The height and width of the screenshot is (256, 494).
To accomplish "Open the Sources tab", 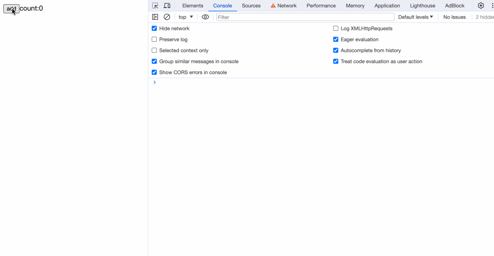I will coord(251,5).
